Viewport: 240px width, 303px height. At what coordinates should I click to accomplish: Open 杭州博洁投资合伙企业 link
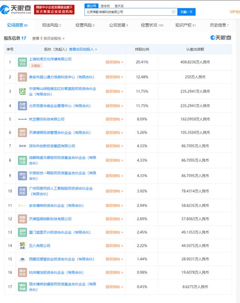pyautogui.click(x=56, y=273)
